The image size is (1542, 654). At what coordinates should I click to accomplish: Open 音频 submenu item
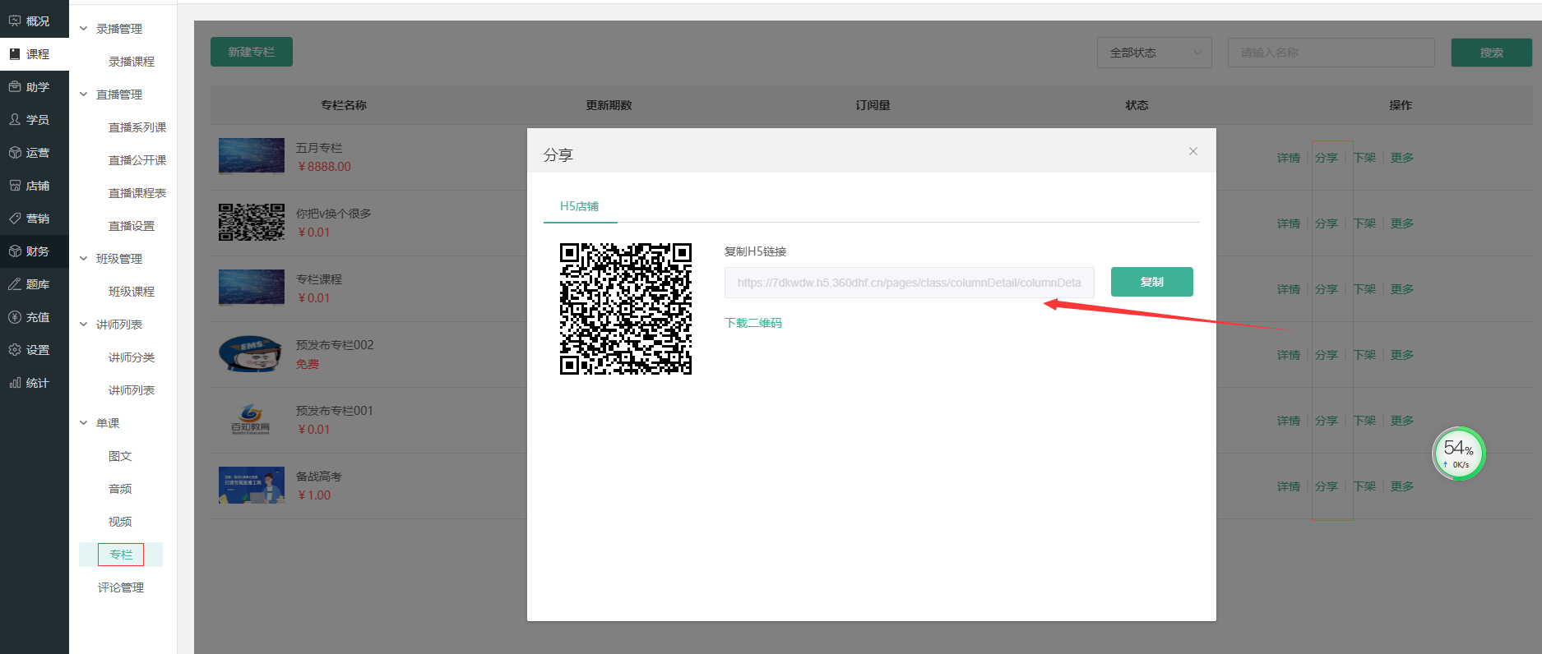click(x=120, y=489)
